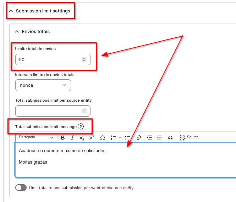Open numbered list style options arrow

tap(120, 138)
